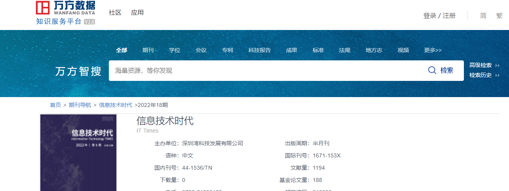Image resolution: width=509 pixels, height=191 pixels.
Task: Click 知识服务平台 text under logo
Action: [59, 22]
